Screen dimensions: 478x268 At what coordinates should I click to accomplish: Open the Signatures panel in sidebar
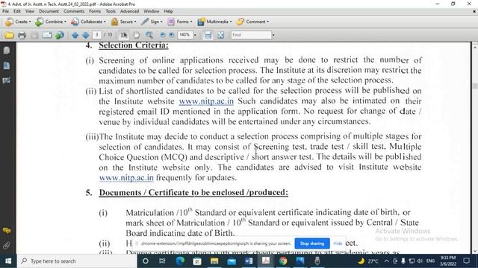pyautogui.click(x=7, y=80)
